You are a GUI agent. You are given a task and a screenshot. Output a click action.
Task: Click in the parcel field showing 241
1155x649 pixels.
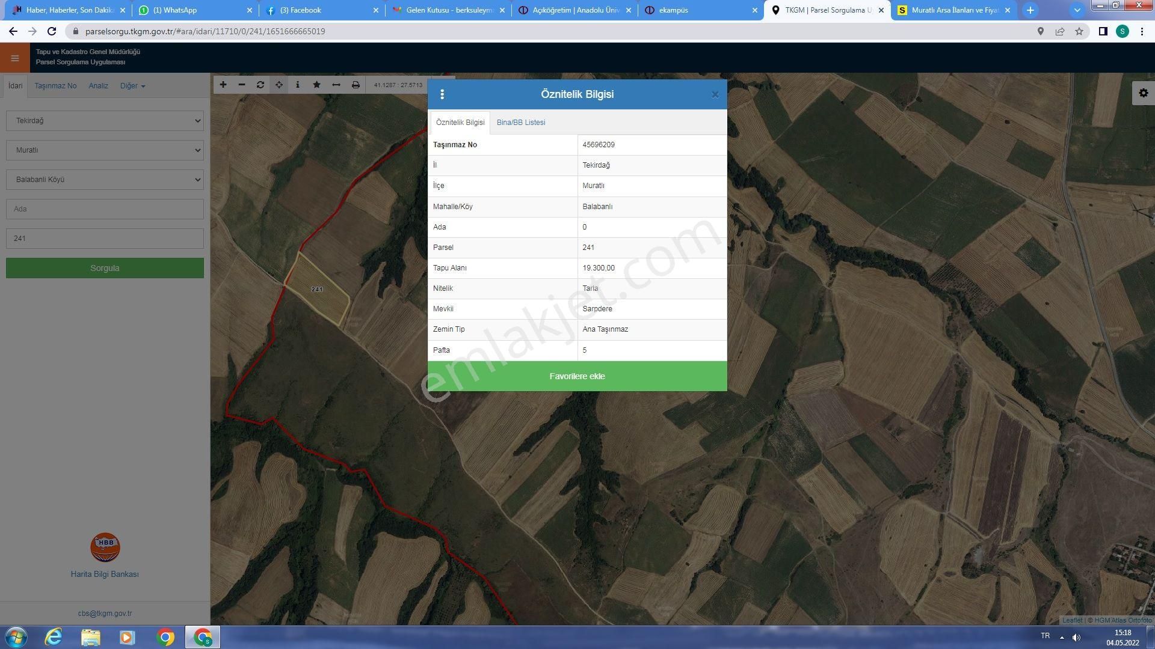(x=105, y=239)
